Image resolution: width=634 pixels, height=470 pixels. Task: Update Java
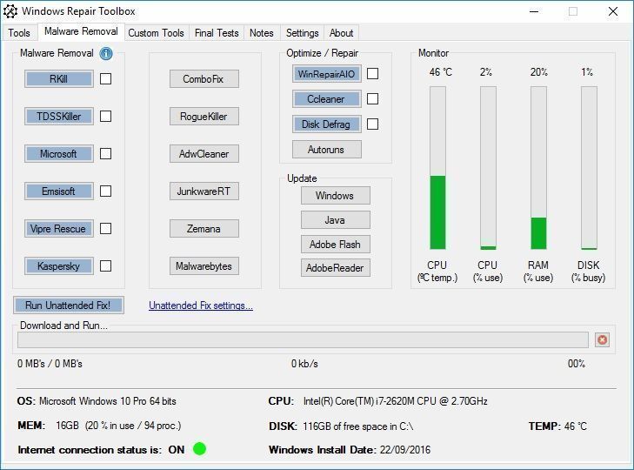click(x=335, y=220)
